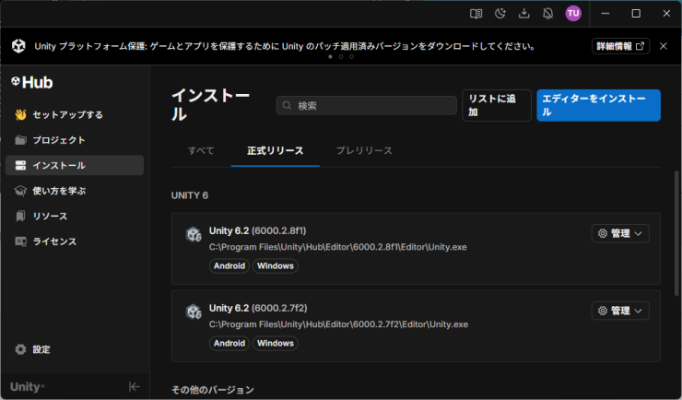Toggle dark mode with the moon icon
This screenshot has height=400, width=682.
click(x=500, y=14)
